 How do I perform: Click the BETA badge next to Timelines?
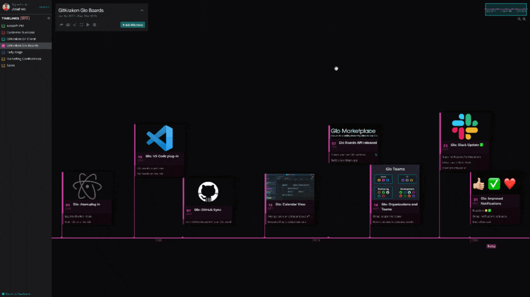point(25,18)
